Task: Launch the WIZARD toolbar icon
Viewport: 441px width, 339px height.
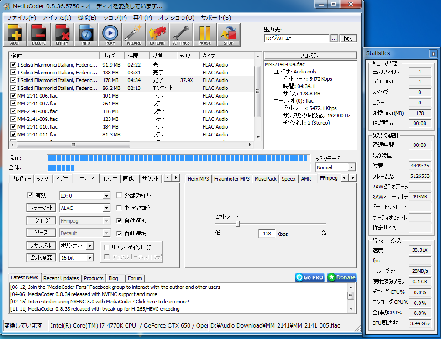Action: point(134,35)
